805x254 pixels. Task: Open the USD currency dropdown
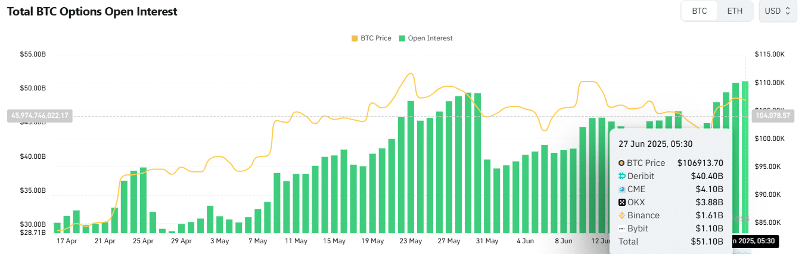pyautogui.click(x=778, y=11)
